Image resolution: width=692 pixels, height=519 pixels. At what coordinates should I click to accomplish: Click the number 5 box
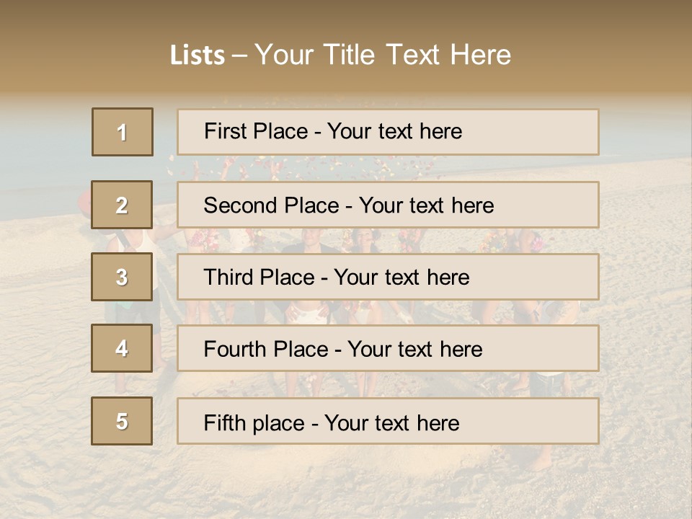(122, 421)
